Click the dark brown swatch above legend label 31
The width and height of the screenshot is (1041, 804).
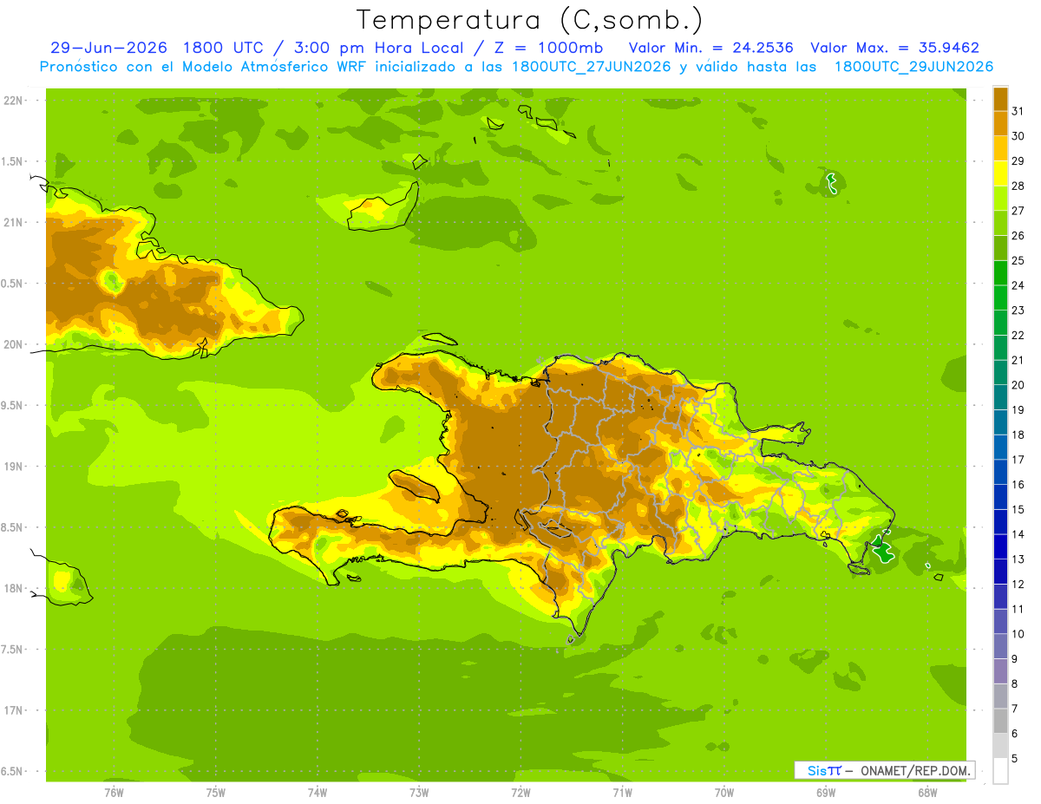(1000, 100)
